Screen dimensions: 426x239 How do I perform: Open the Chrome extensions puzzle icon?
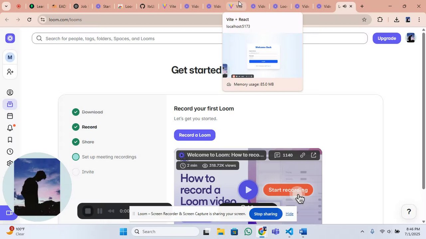pyautogui.click(x=380, y=20)
